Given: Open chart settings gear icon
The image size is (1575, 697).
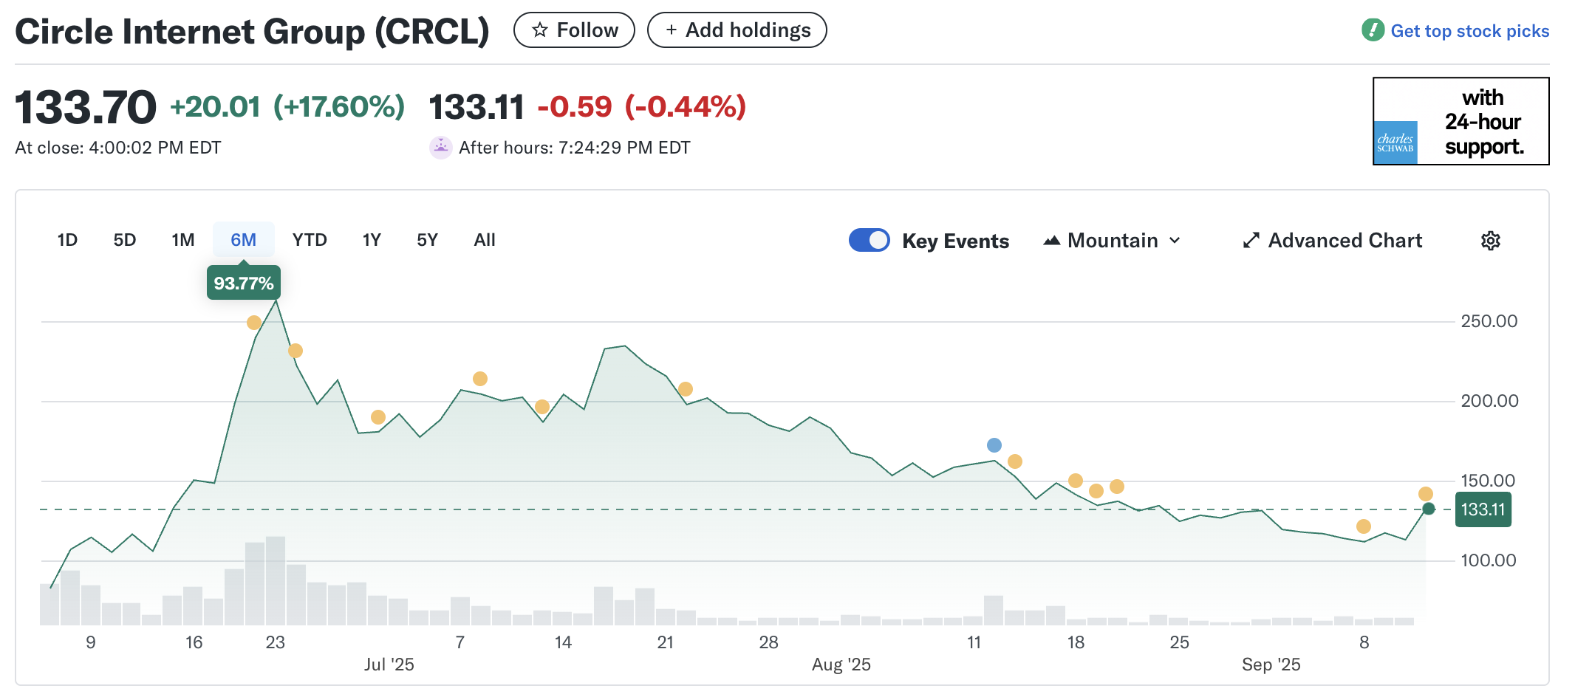Looking at the screenshot, I should click(1490, 241).
